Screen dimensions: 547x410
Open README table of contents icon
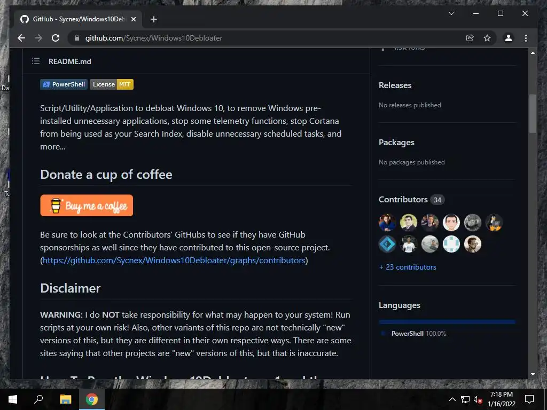pos(36,61)
